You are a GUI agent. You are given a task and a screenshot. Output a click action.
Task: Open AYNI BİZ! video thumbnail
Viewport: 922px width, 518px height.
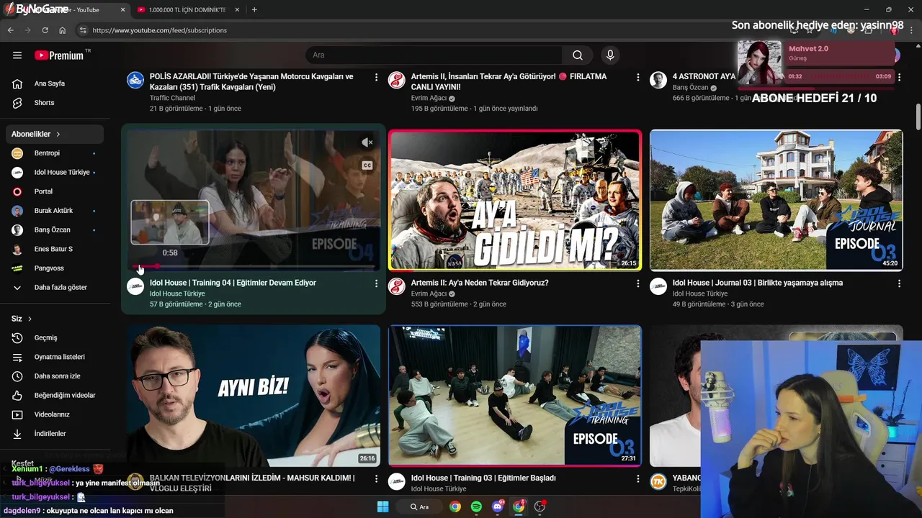point(254,396)
